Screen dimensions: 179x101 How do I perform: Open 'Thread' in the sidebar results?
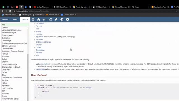coord(4,96)
